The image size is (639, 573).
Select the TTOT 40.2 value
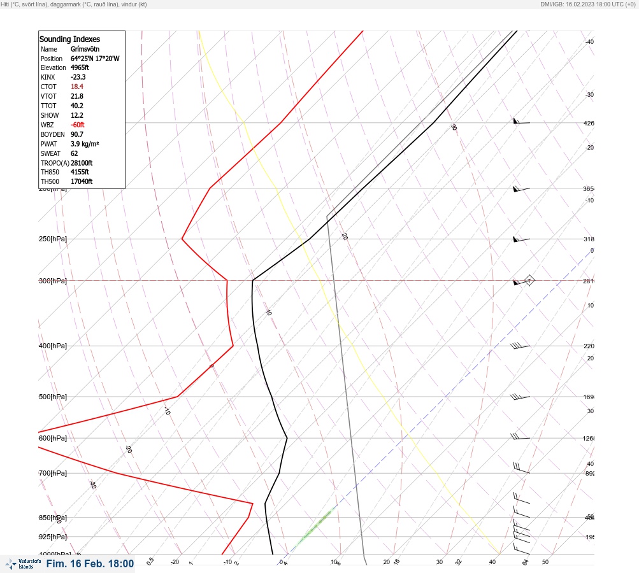coord(77,106)
